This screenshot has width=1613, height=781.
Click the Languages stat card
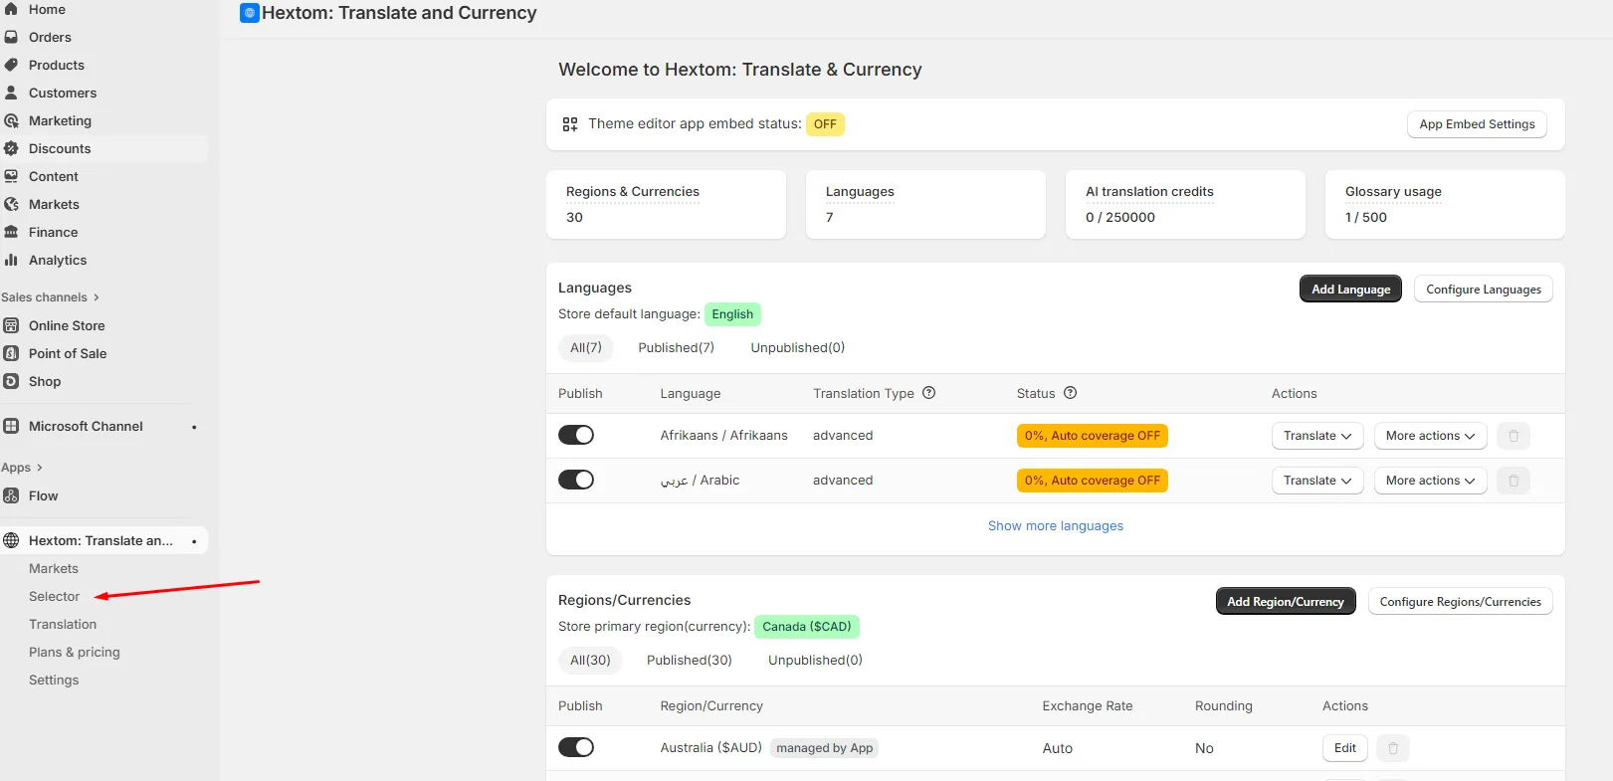tap(925, 204)
